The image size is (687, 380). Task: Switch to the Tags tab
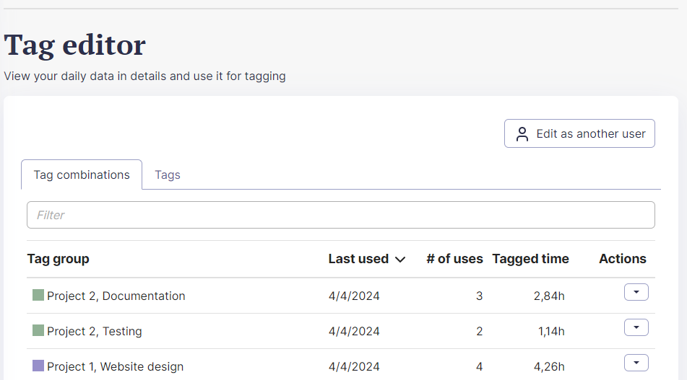(167, 175)
